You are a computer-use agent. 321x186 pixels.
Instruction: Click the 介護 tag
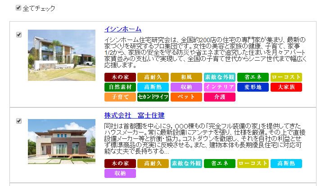[x=220, y=97]
